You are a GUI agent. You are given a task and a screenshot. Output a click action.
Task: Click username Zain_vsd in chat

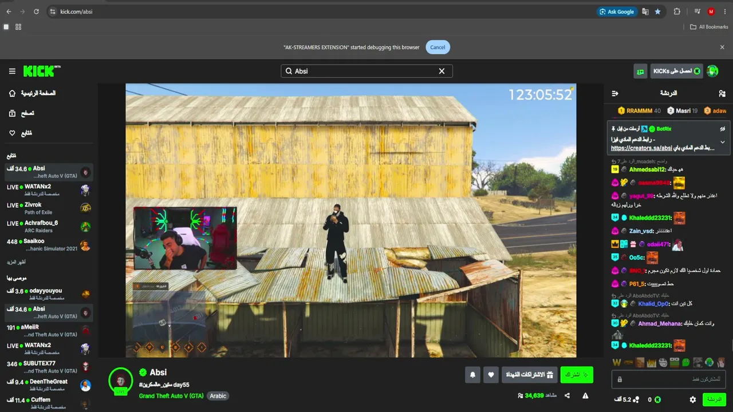(641, 231)
